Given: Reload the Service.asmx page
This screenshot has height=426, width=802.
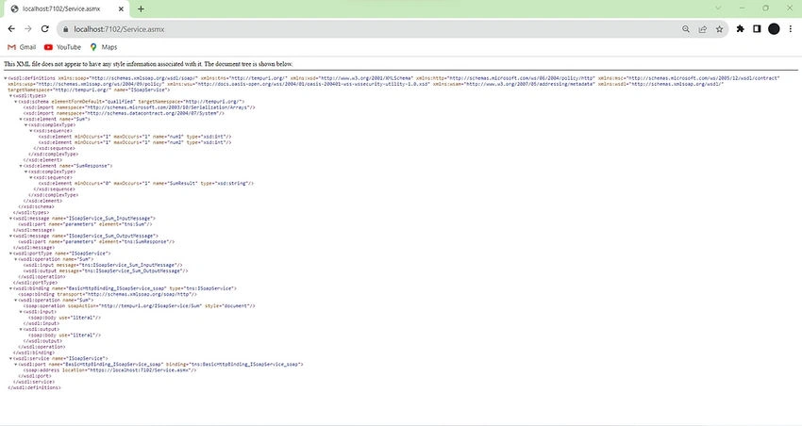Looking at the screenshot, I should [x=45, y=29].
